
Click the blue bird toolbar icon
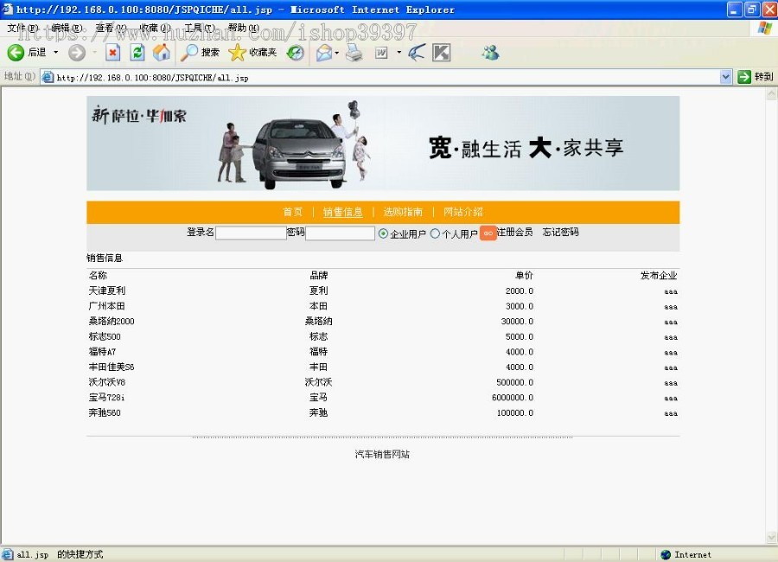click(x=417, y=52)
